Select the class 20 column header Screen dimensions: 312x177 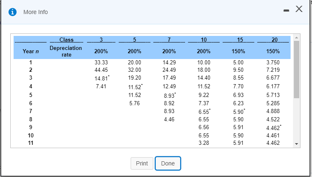274,40
